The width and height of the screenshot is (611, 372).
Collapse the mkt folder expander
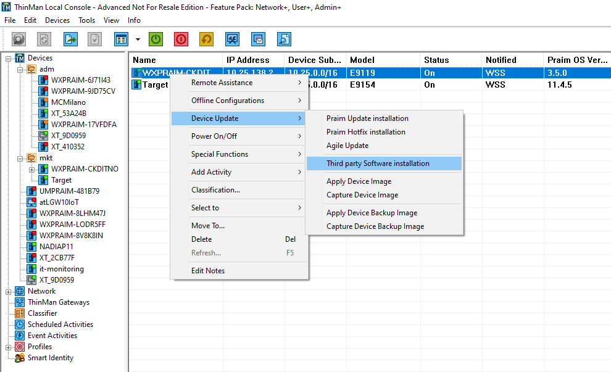(20, 159)
